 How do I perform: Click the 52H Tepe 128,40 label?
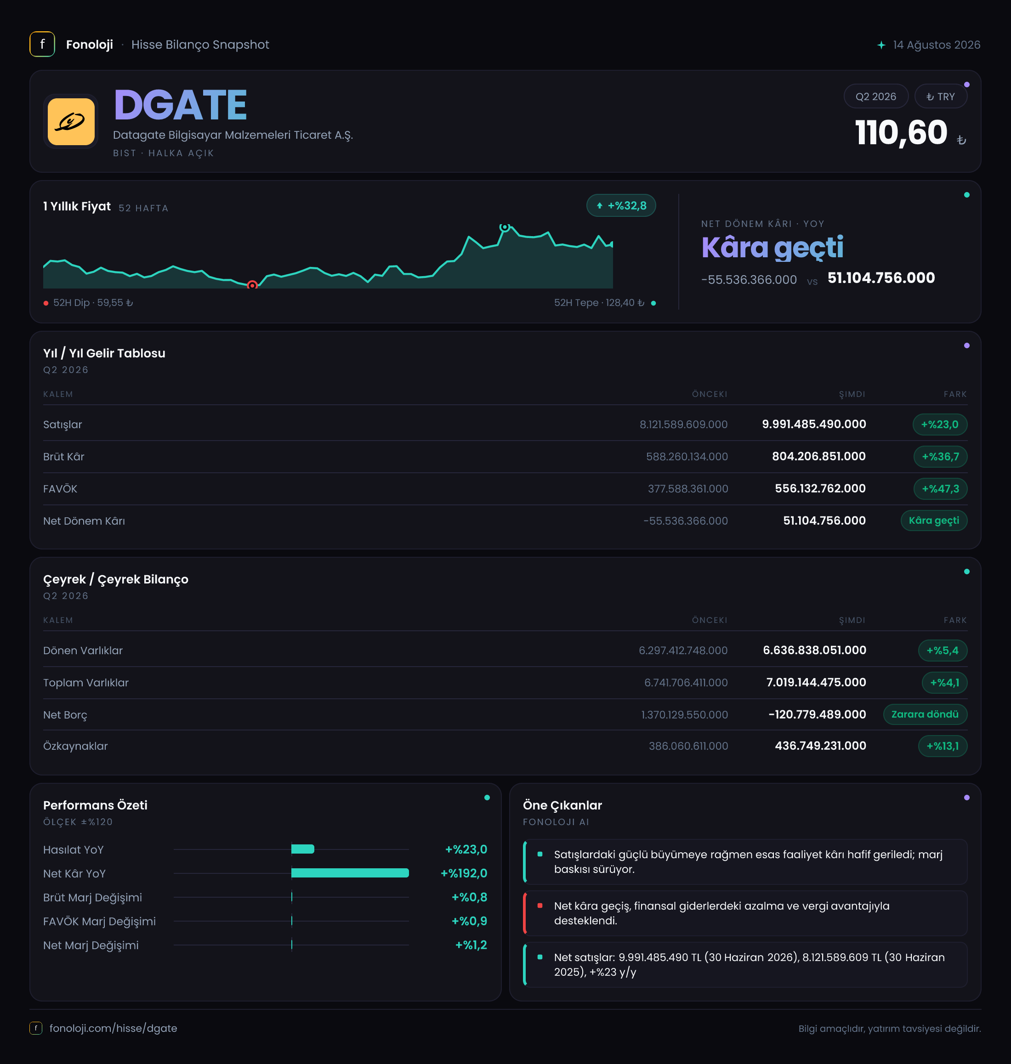599,303
